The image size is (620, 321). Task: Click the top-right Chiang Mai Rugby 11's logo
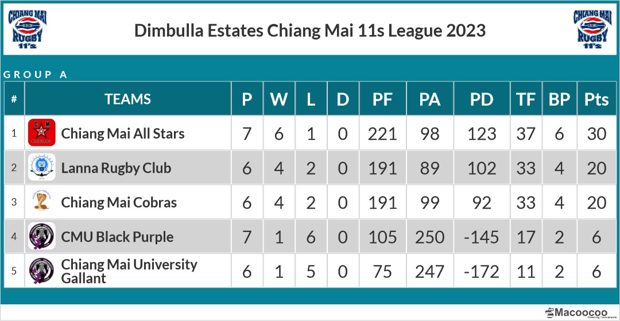point(592,29)
